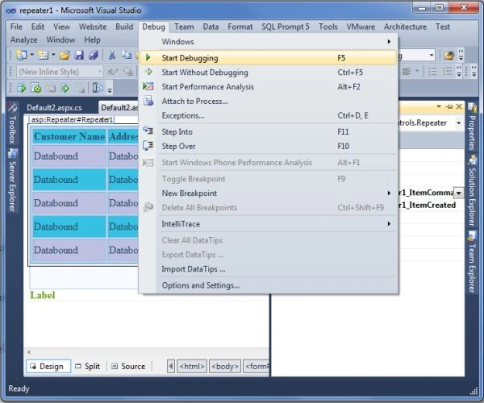The image size is (484, 403).
Task: Choose Attach to Process...
Action: (x=268, y=101)
